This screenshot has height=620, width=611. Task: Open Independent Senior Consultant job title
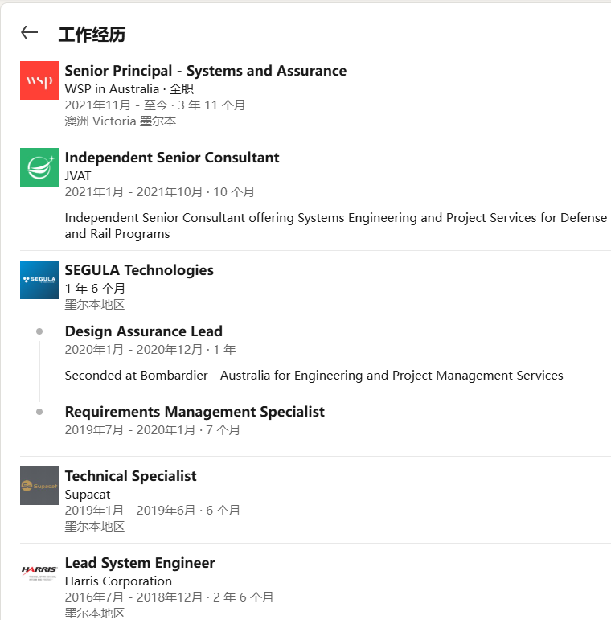(x=172, y=158)
